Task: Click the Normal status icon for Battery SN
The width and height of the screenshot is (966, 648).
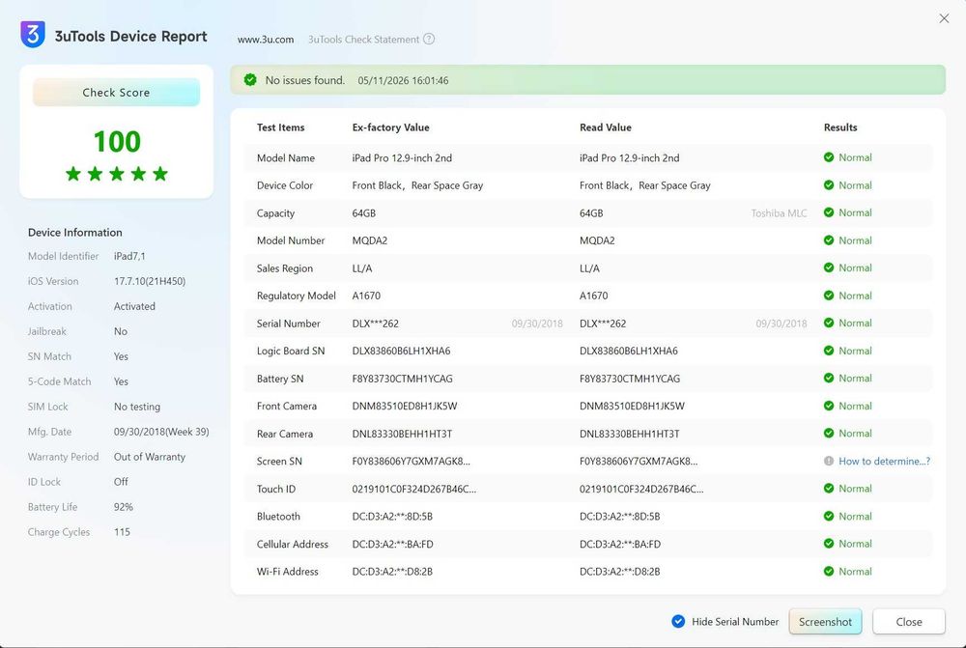Action: (829, 378)
